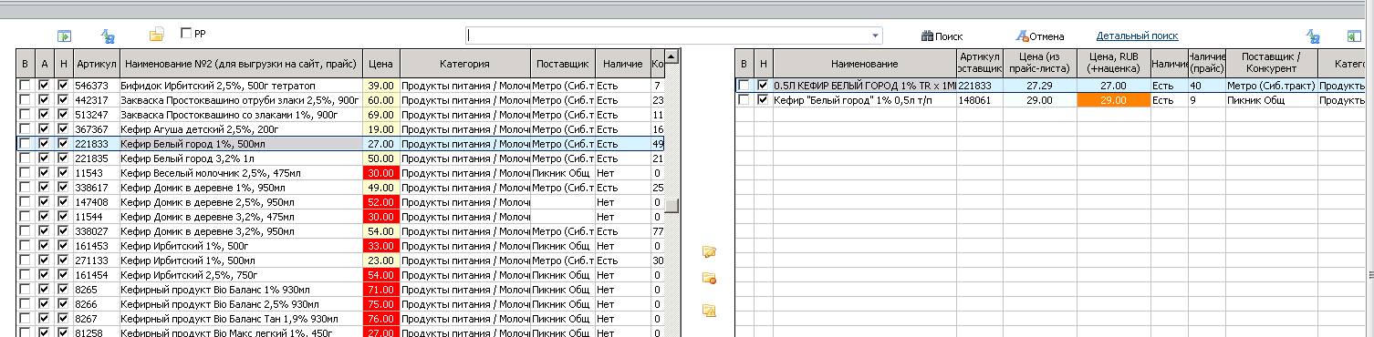1374x337 pixels.
Task: Click article number 513247
Action: (x=92, y=115)
